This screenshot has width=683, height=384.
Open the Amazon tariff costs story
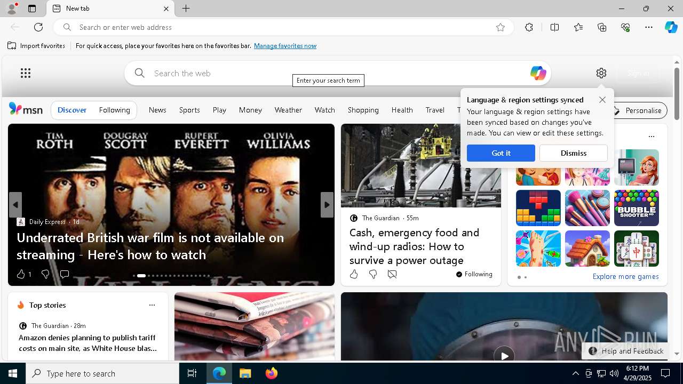click(88, 343)
